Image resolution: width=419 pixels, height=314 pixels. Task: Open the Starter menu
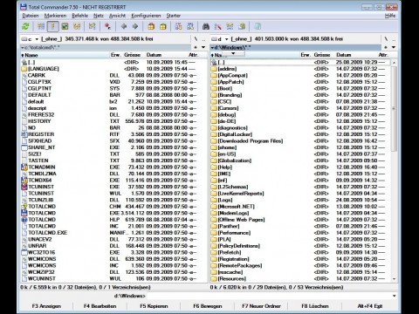(174, 16)
